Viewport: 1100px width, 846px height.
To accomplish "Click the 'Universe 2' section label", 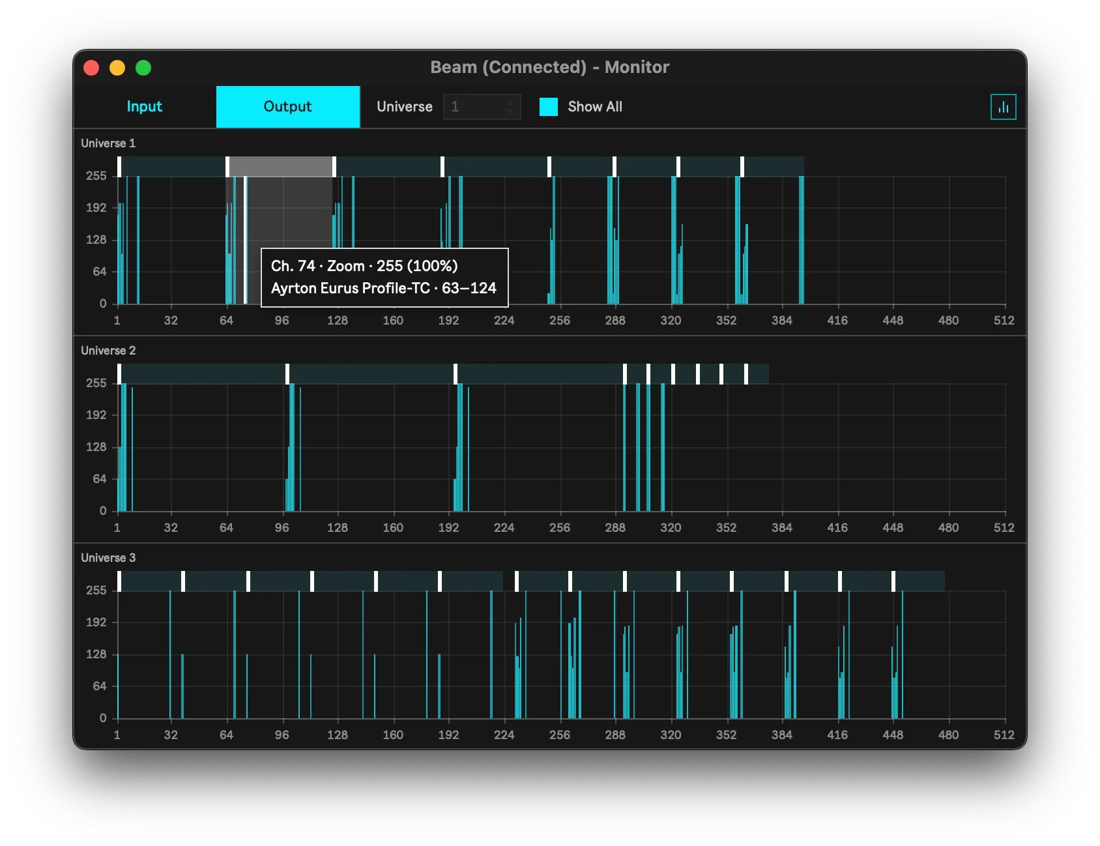I will [x=108, y=351].
